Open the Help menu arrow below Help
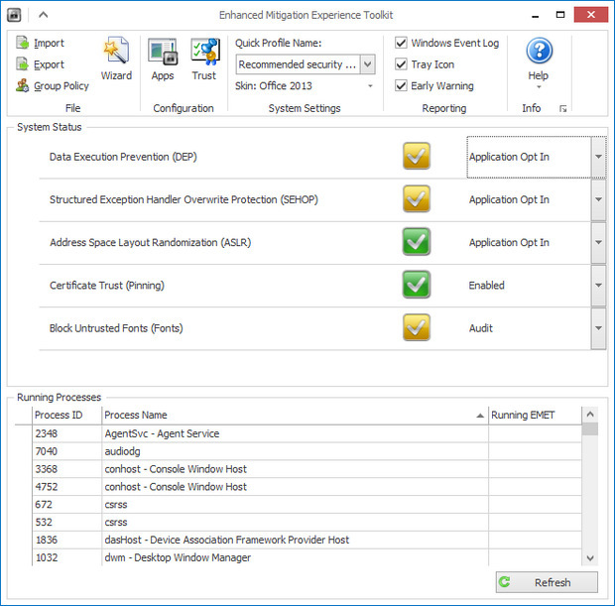The width and height of the screenshot is (615, 606). coord(539,87)
